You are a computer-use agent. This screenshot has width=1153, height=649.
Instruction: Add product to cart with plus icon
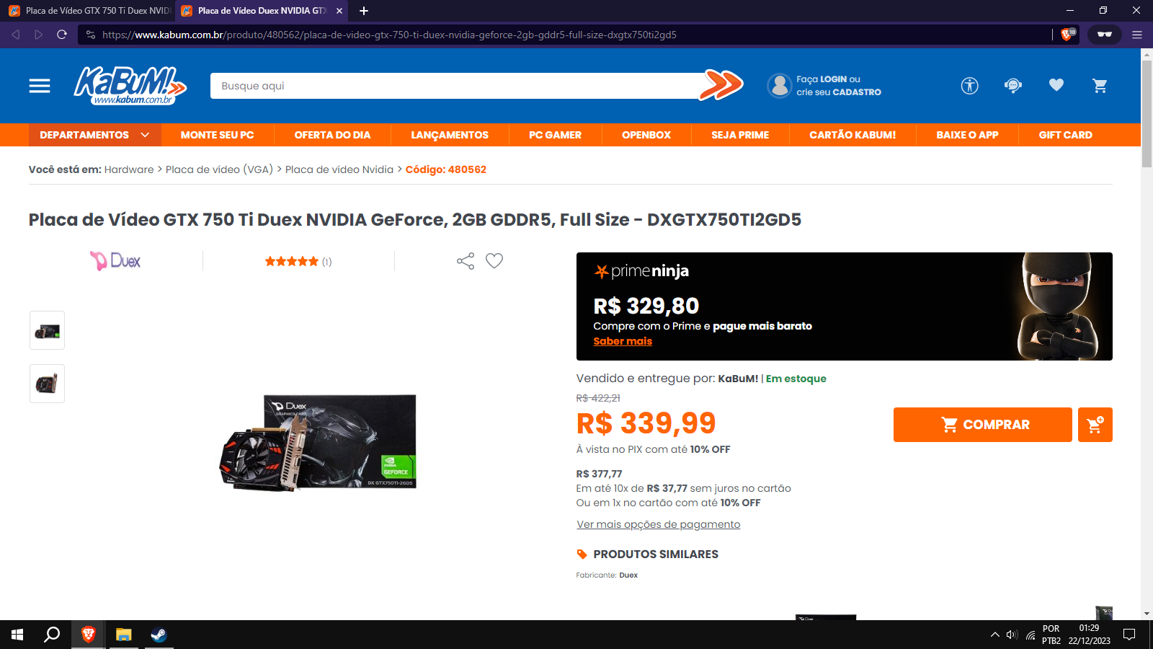[1095, 425]
